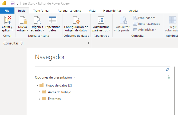Click the Consultas [0] pane header
The height and width of the screenshot is (115, 178).
click(x=13, y=43)
